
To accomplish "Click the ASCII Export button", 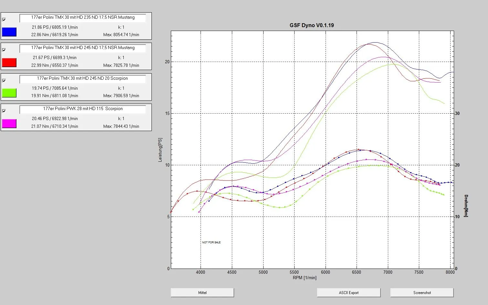I will point(348,293).
